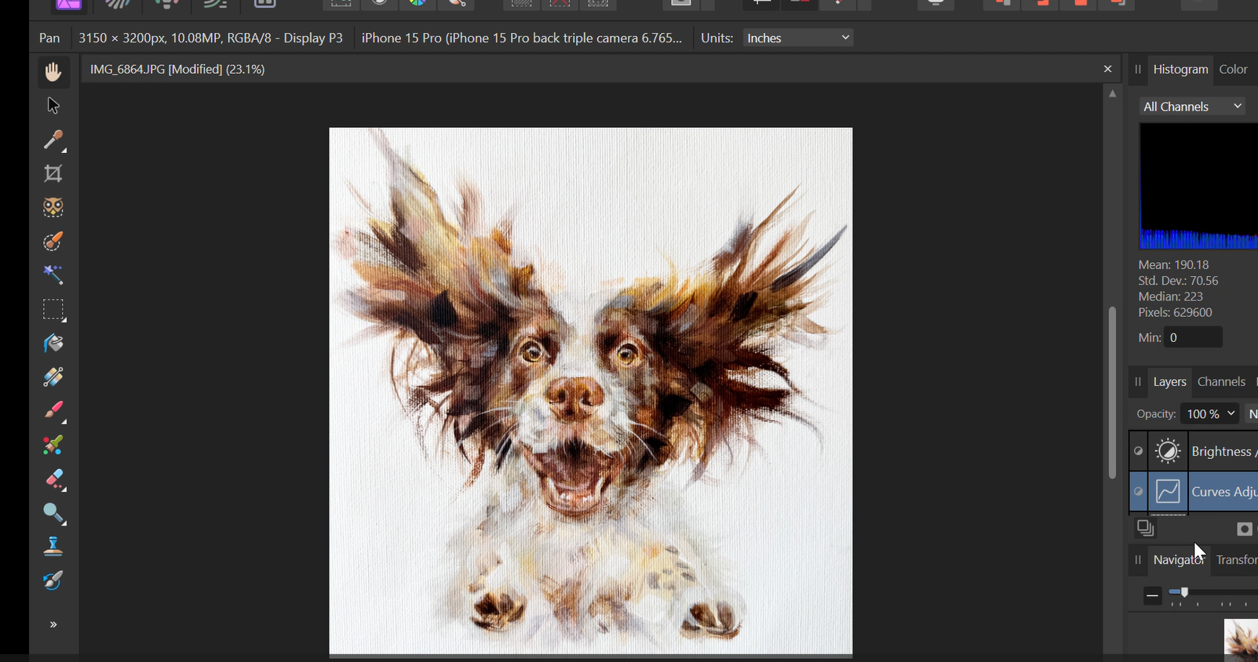Select the Move tool arrow

tap(53, 106)
